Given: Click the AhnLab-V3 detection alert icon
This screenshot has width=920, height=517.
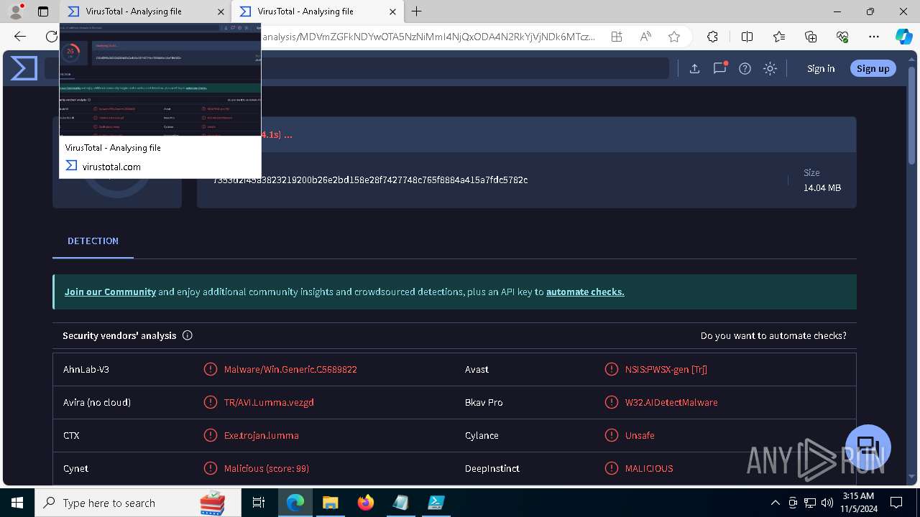Looking at the screenshot, I should (x=211, y=369).
